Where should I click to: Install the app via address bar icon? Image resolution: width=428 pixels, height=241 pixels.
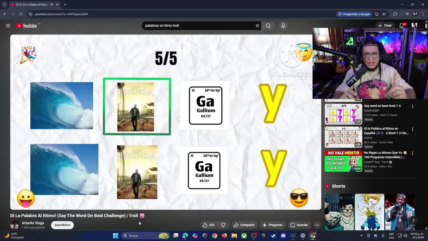tap(377, 14)
